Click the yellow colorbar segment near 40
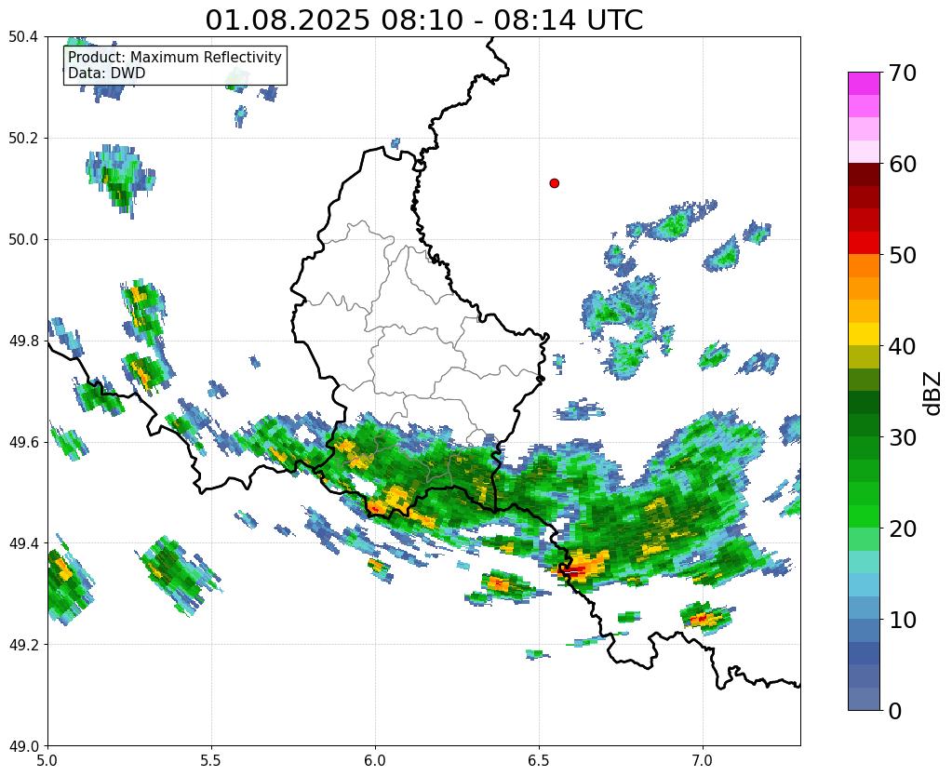The image size is (952, 776). coord(864,334)
